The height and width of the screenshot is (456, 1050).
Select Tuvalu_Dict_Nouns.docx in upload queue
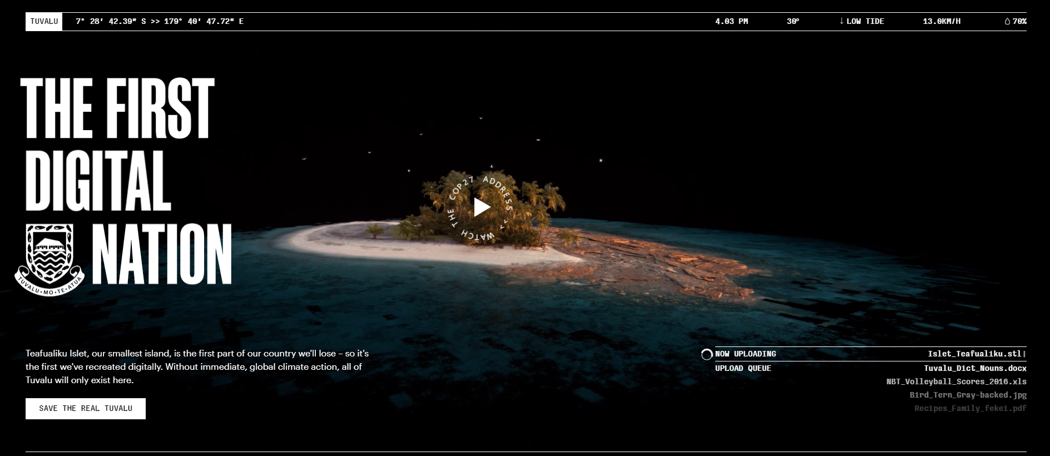click(975, 368)
